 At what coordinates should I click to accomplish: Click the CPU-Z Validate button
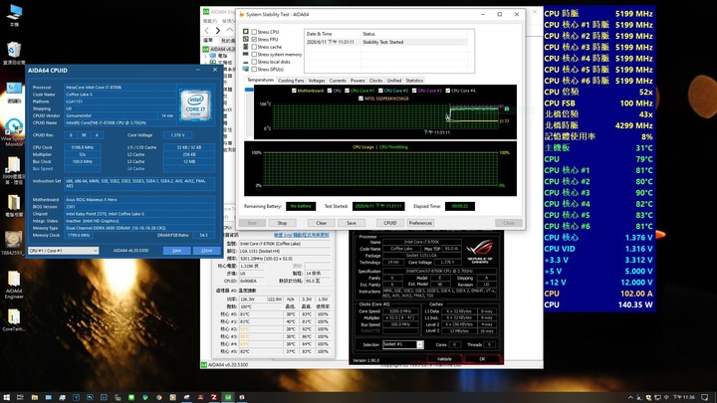444,358
